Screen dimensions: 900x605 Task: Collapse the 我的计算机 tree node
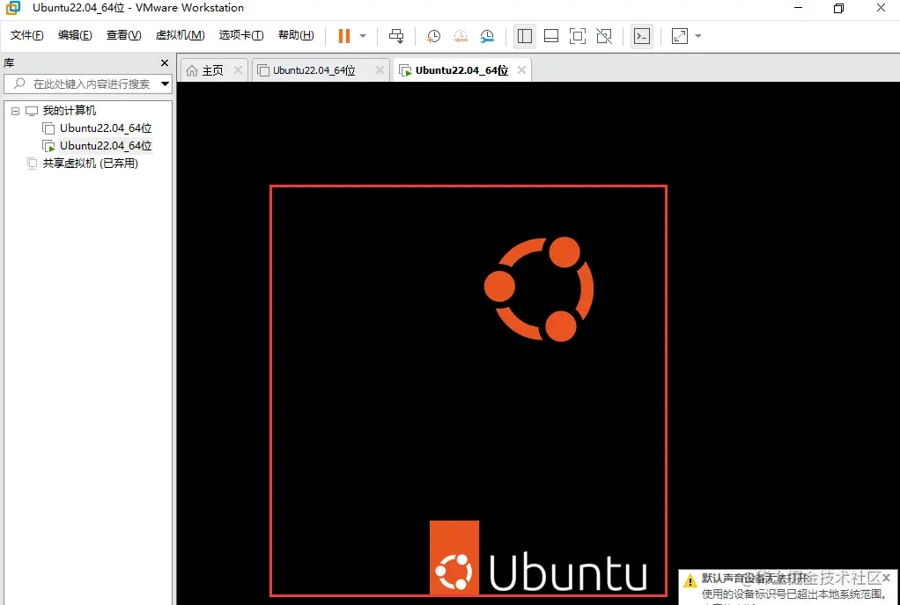(x=16, y=111)
